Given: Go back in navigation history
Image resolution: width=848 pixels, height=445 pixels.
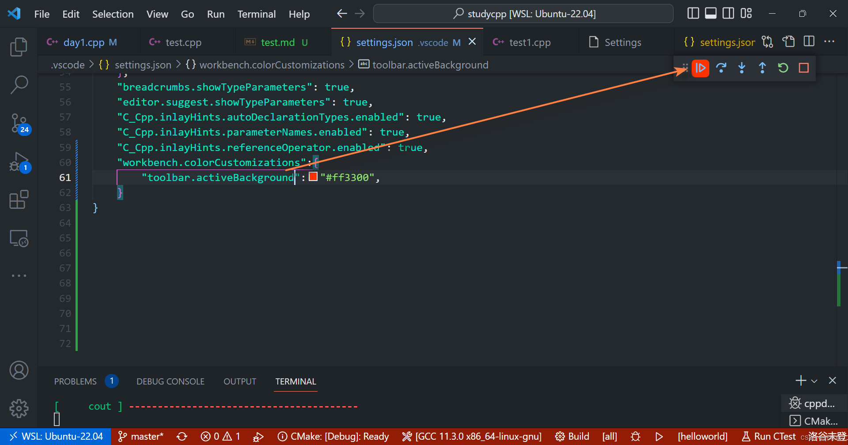Looking at the screenshot, I should click(x=342, y=14).
